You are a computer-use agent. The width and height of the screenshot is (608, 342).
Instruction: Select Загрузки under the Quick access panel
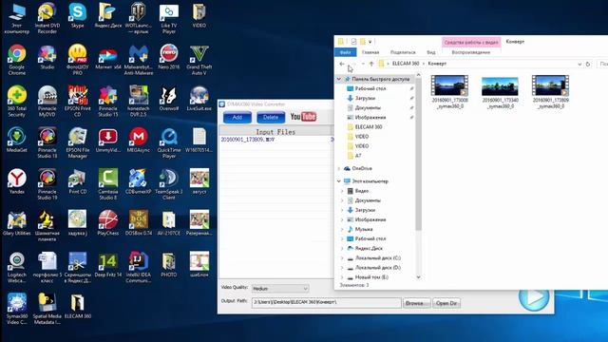coord(365,98)
